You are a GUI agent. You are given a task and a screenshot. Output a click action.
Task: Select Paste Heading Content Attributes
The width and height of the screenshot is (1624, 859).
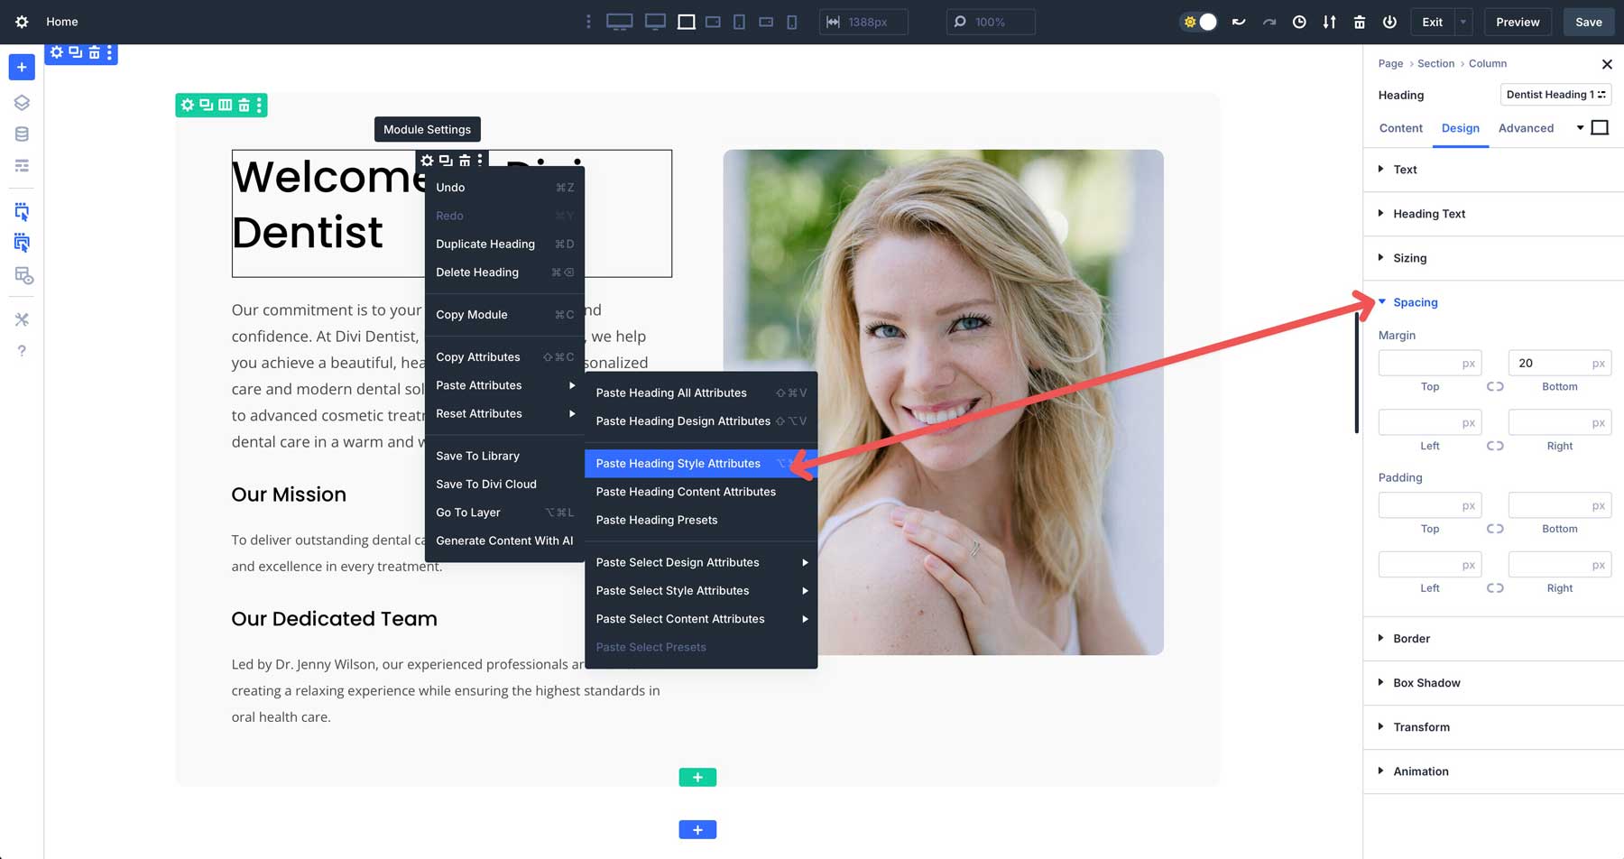tap(686, 491)
